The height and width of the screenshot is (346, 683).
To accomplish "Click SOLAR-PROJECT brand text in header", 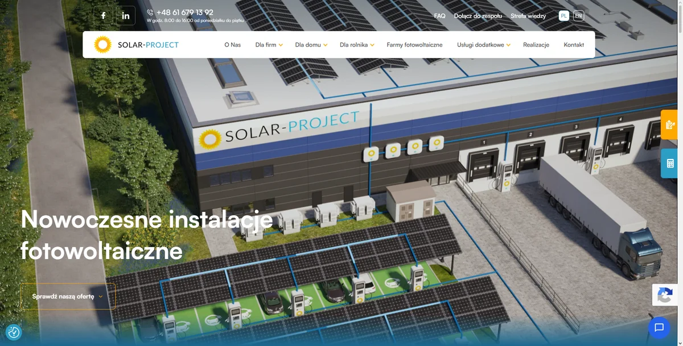I will [x=148, y=45].
